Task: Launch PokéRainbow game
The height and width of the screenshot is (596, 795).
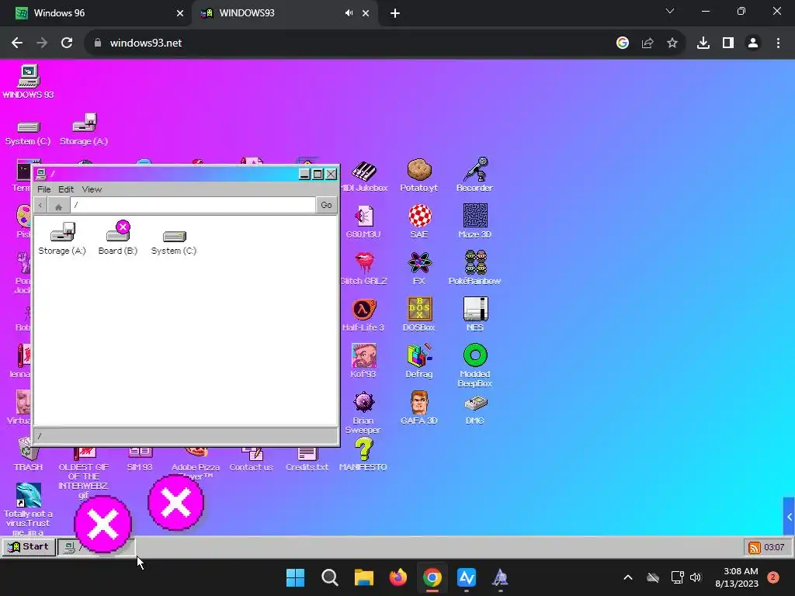Action: (x=475, y=268)
